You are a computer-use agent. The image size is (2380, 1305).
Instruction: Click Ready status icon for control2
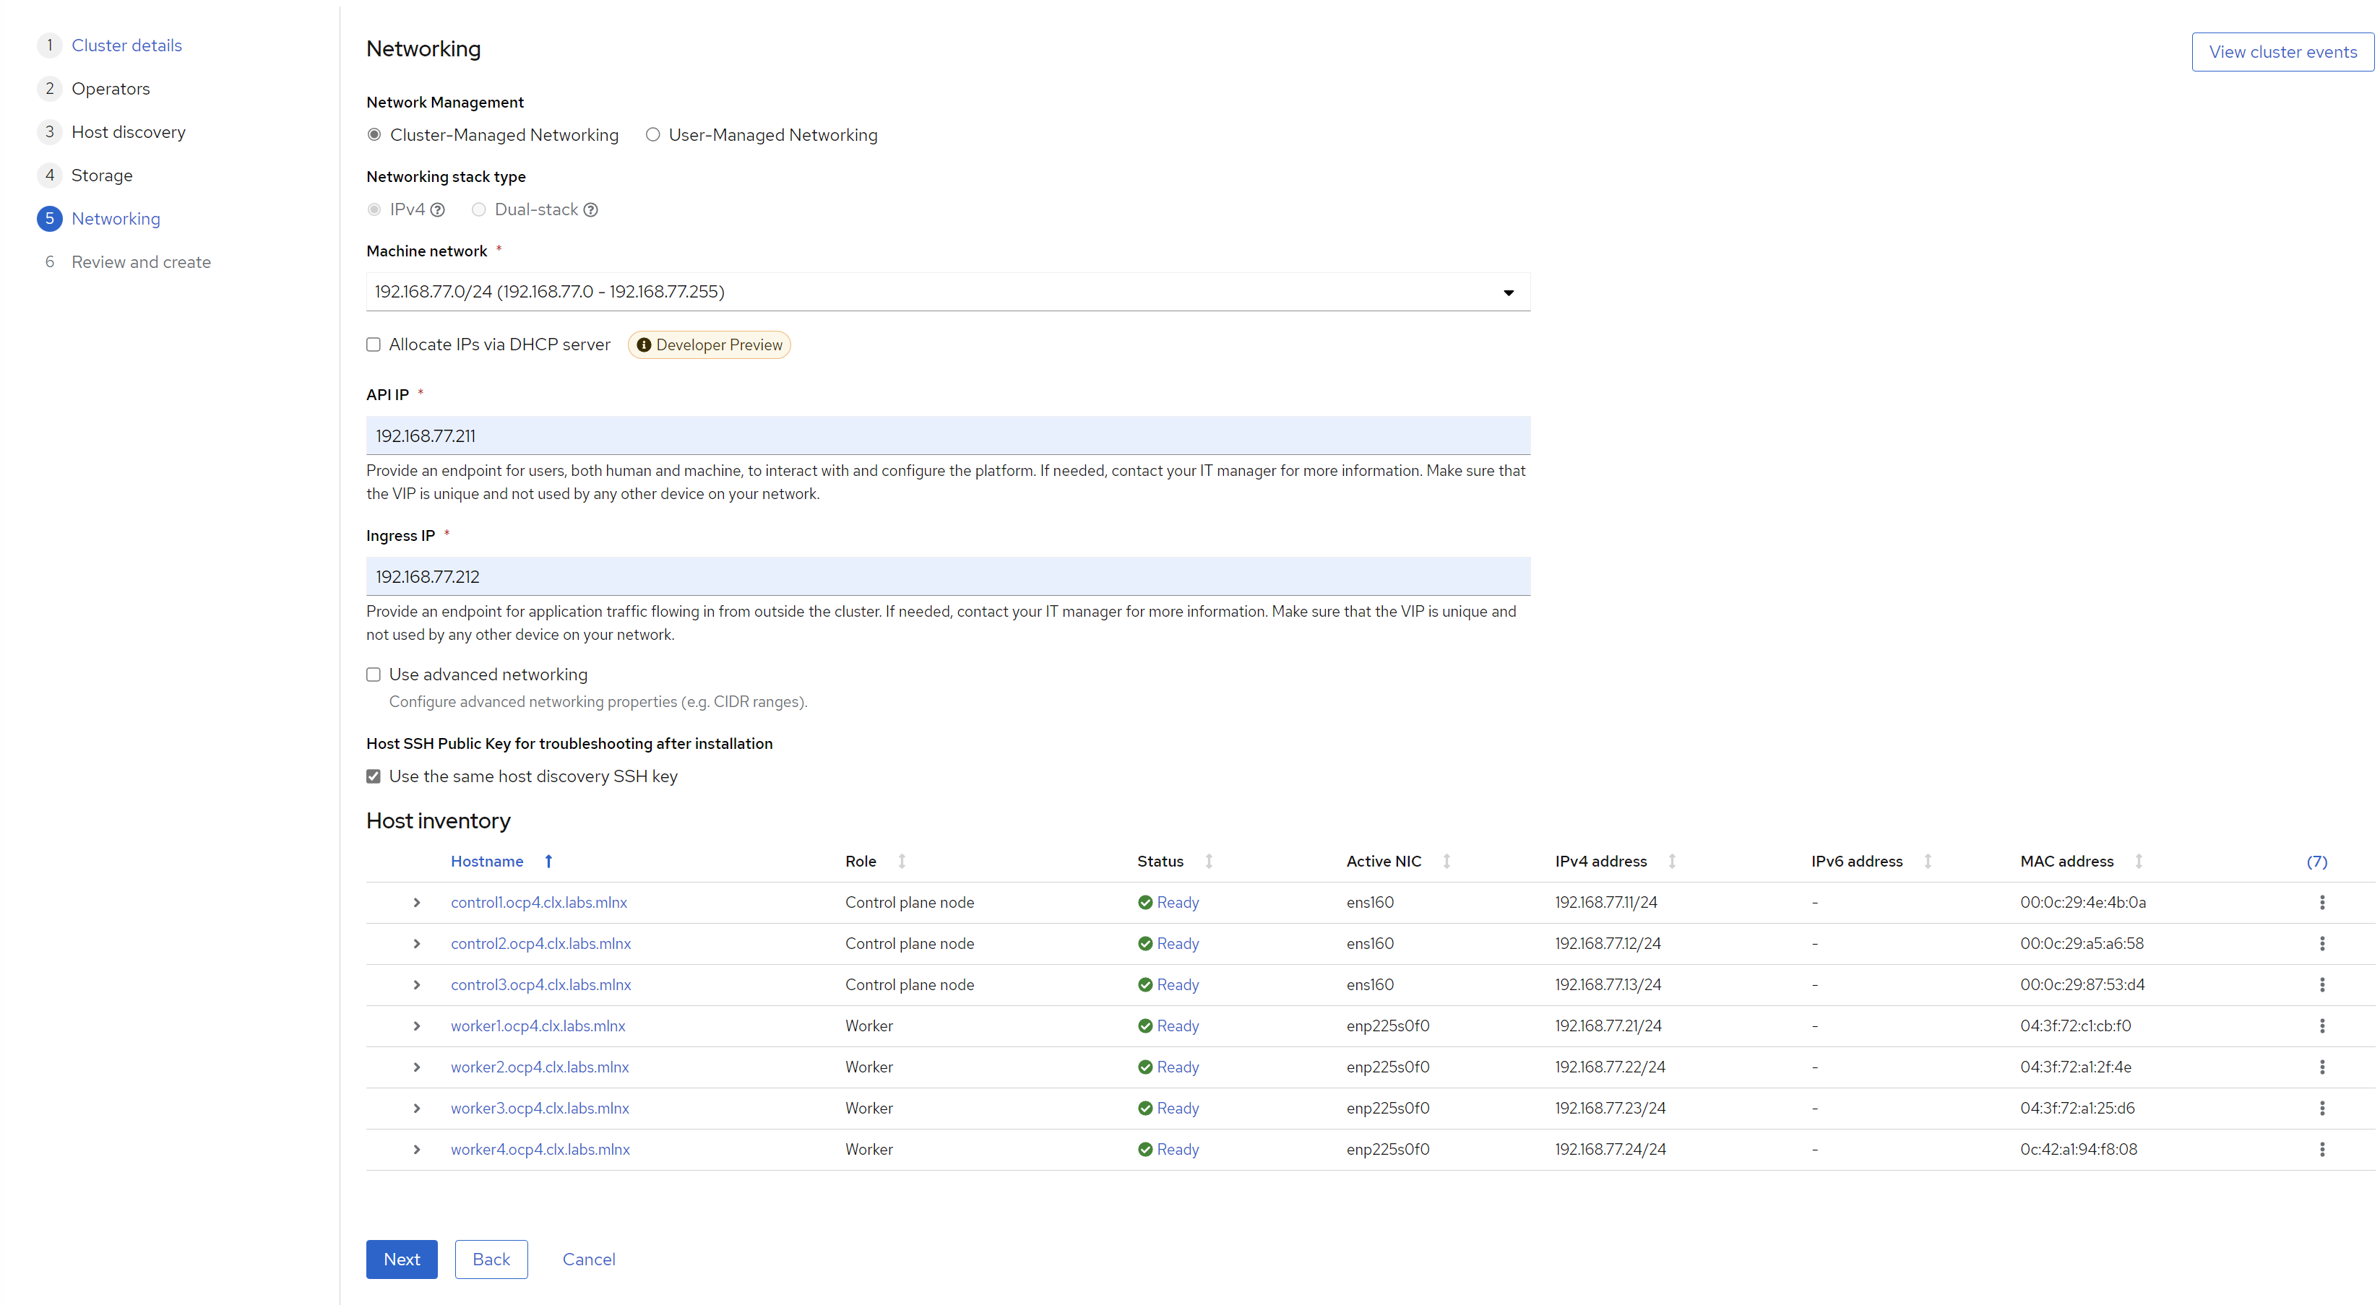[1144, 944]
